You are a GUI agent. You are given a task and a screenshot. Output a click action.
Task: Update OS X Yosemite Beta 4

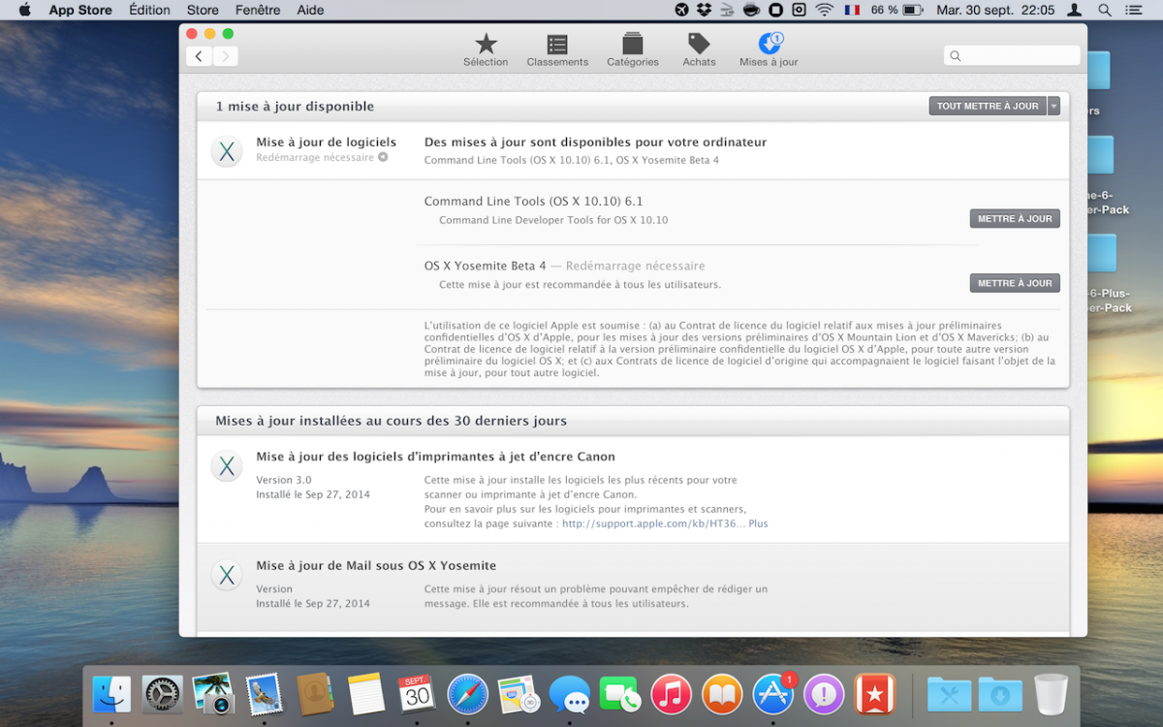pos(1015,283)
